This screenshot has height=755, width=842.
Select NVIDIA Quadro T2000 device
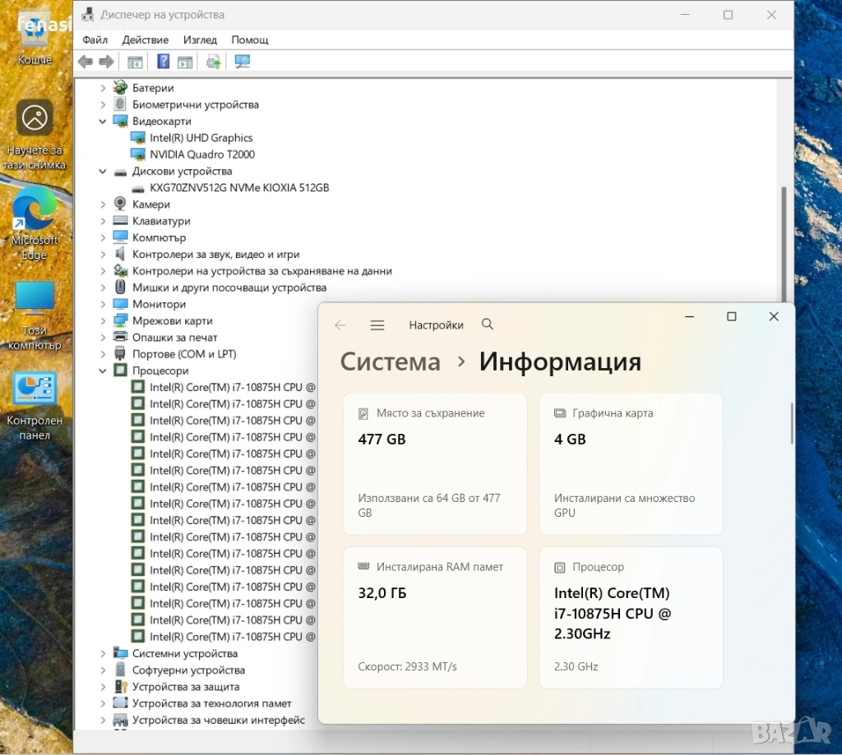point(201,154)
